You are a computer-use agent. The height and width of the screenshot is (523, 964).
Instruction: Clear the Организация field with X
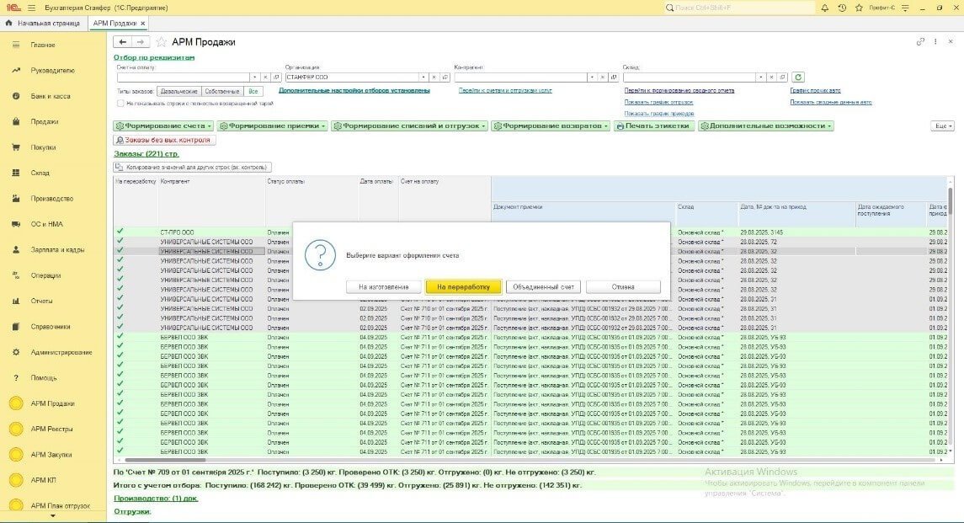[434, 77]
